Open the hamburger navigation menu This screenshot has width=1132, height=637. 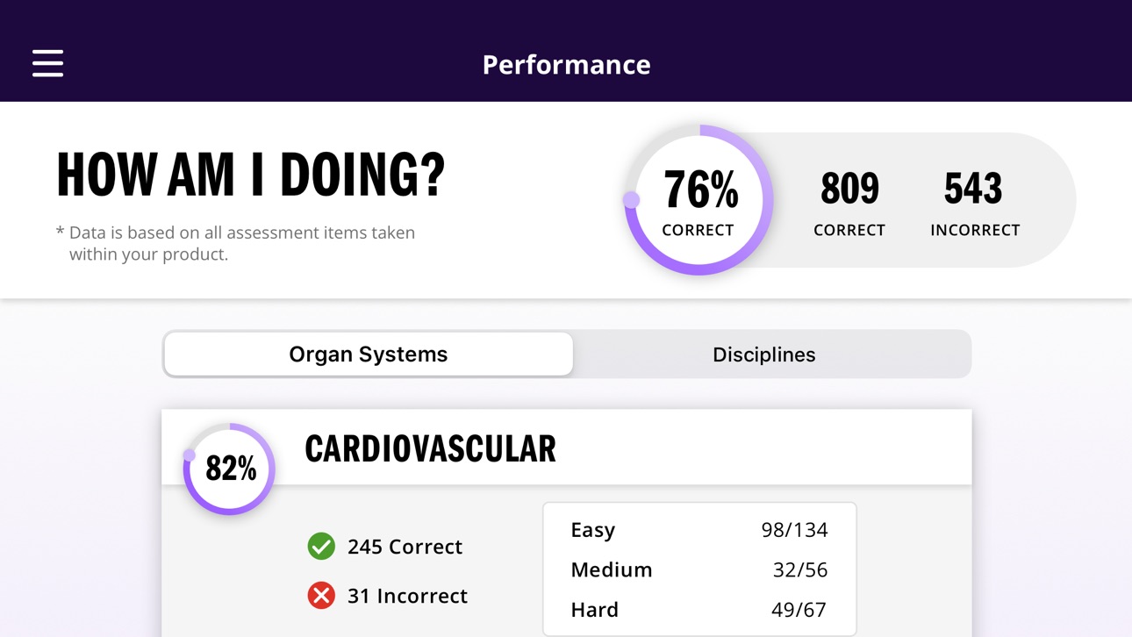tap(47, 63)
